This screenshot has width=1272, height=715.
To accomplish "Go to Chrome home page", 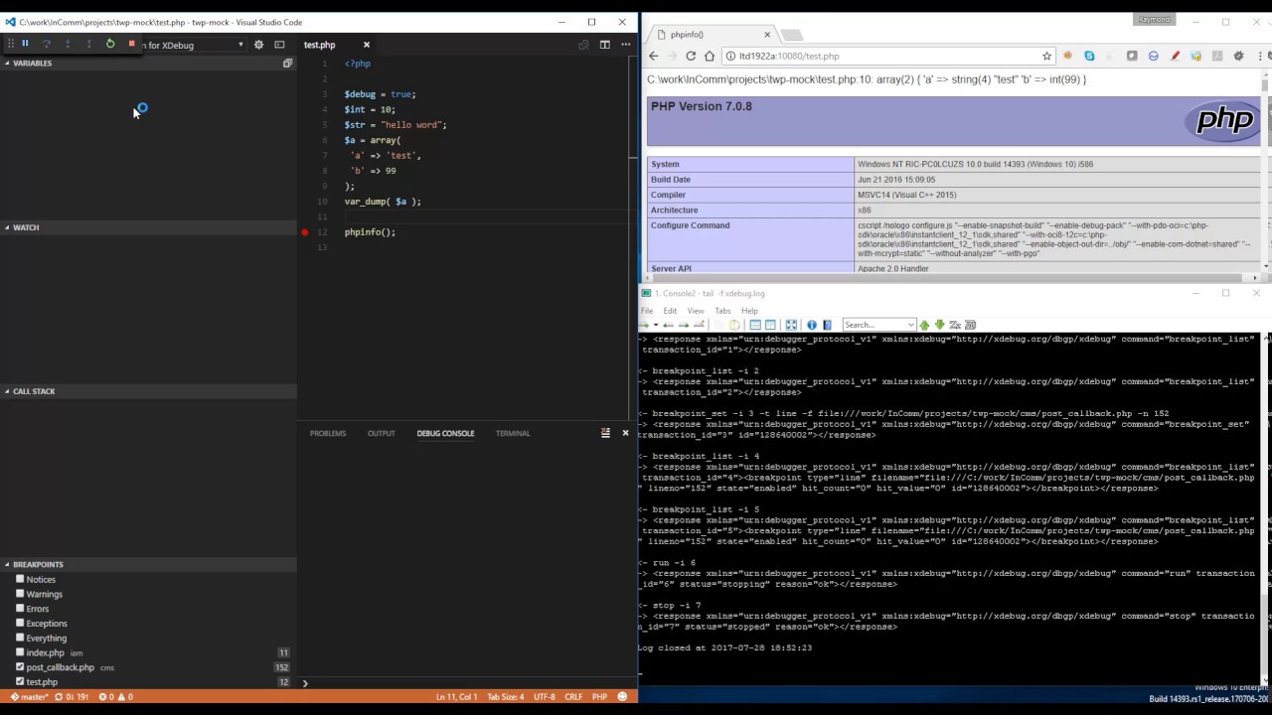I will pyautogui.click(x=709, y=57).
